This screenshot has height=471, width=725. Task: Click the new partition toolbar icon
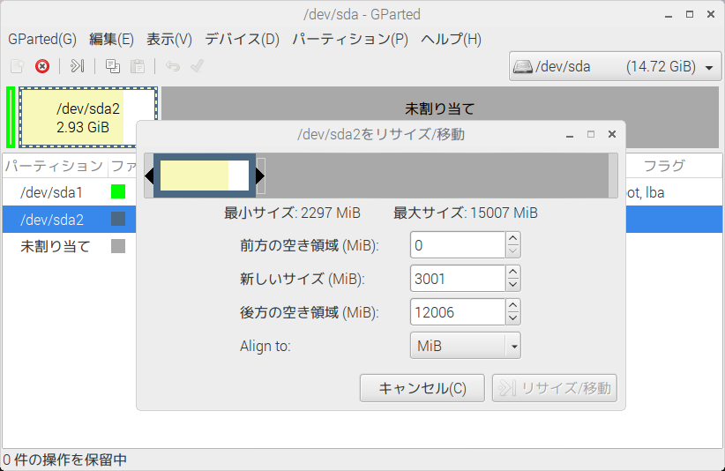[17, 66]
